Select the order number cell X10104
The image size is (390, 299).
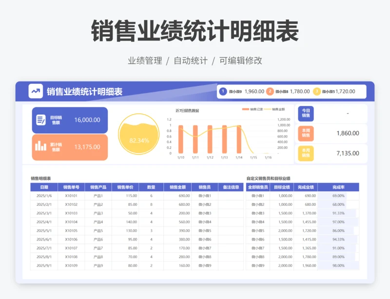point(71,222)
